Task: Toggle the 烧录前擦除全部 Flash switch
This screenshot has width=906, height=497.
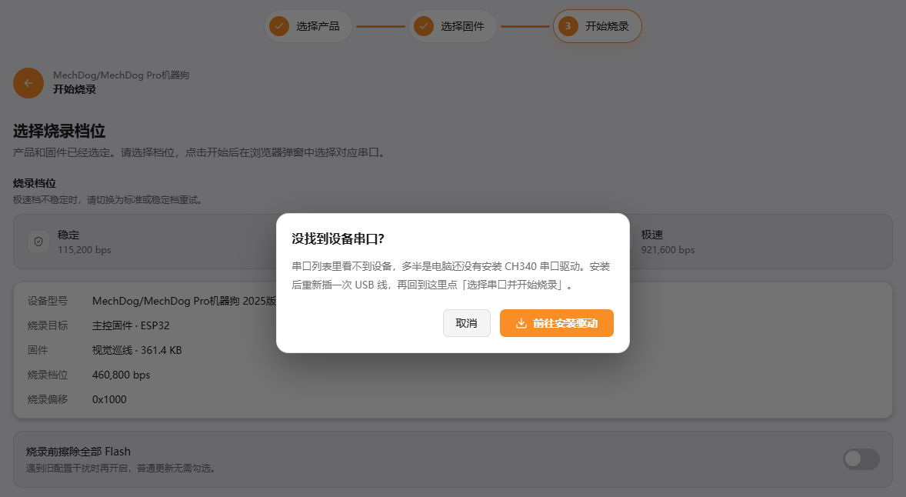Action: point(861,459)
